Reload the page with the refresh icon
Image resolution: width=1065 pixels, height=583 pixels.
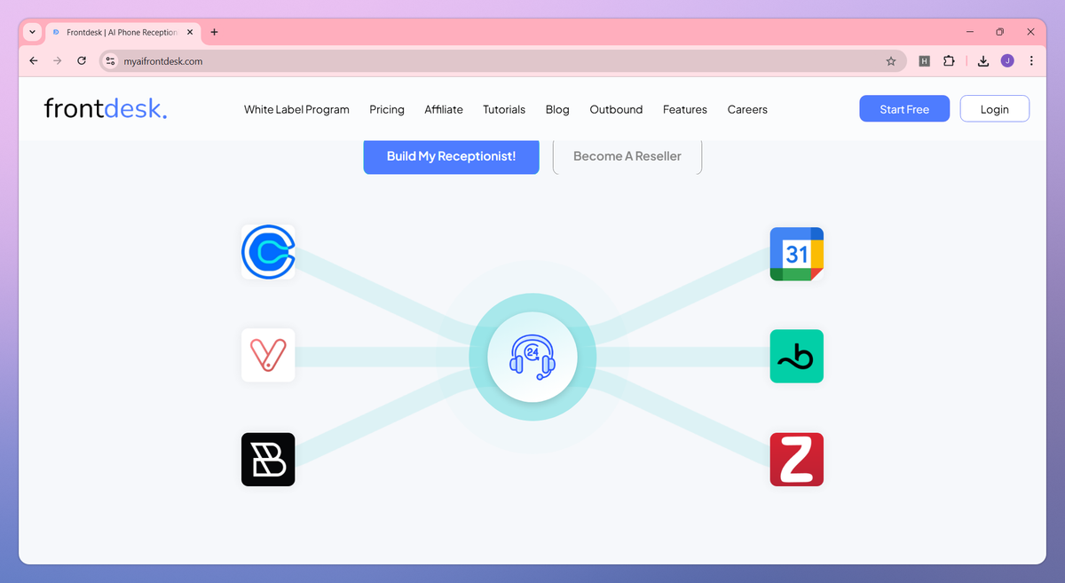pyautogui.click(x=81, y=61)
